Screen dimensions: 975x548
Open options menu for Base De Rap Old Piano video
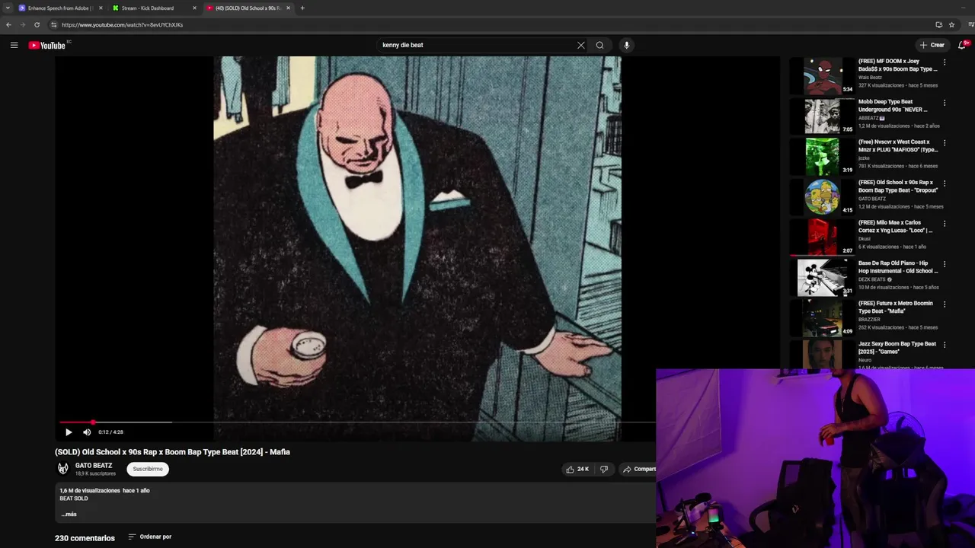point(945,264)
